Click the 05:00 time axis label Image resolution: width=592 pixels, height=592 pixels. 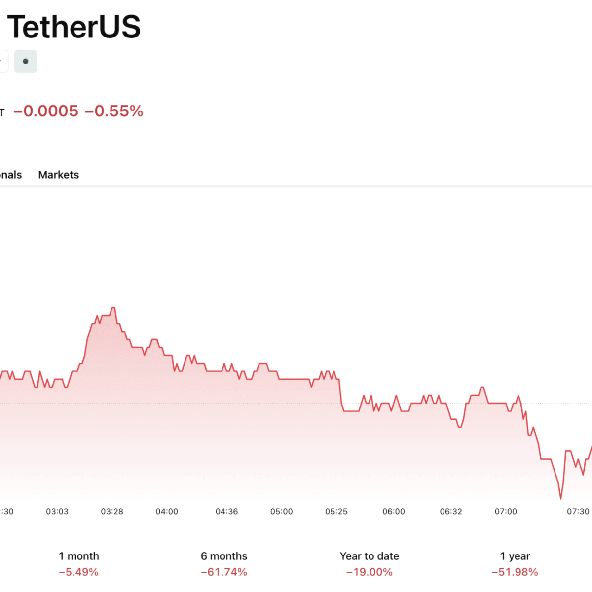pos(281,511)
